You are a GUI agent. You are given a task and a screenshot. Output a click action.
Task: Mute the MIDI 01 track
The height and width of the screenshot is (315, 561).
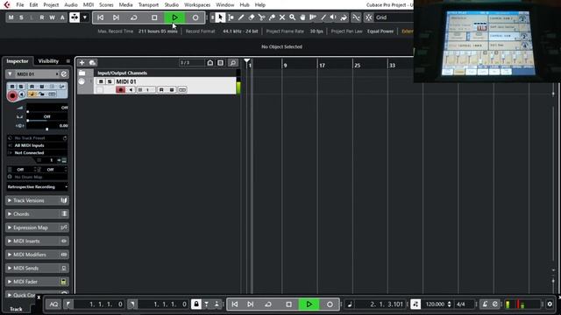[101, 81]
